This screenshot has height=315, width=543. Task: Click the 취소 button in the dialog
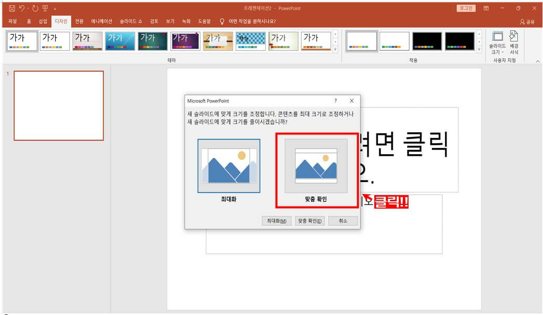point(343,220)
